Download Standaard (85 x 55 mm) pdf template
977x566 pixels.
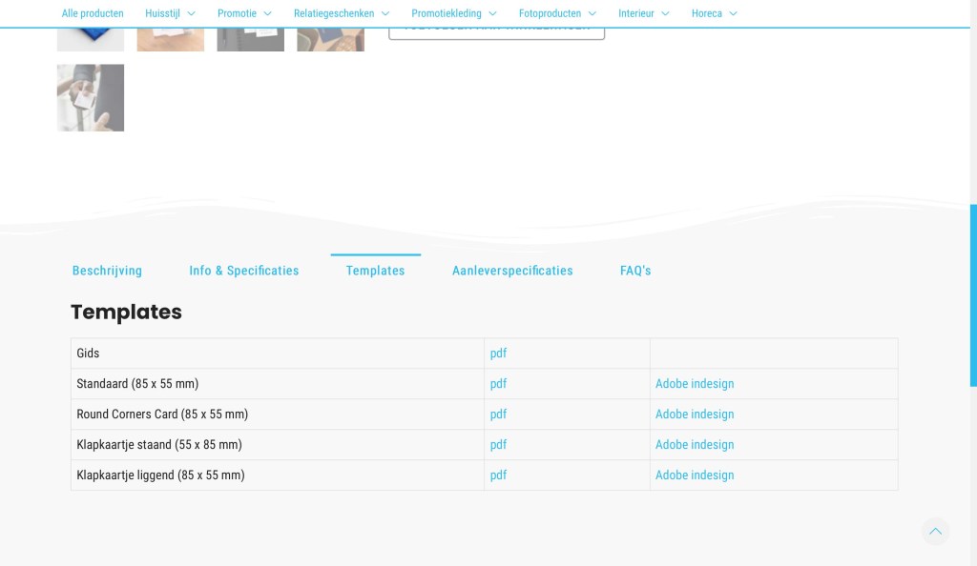498,384
